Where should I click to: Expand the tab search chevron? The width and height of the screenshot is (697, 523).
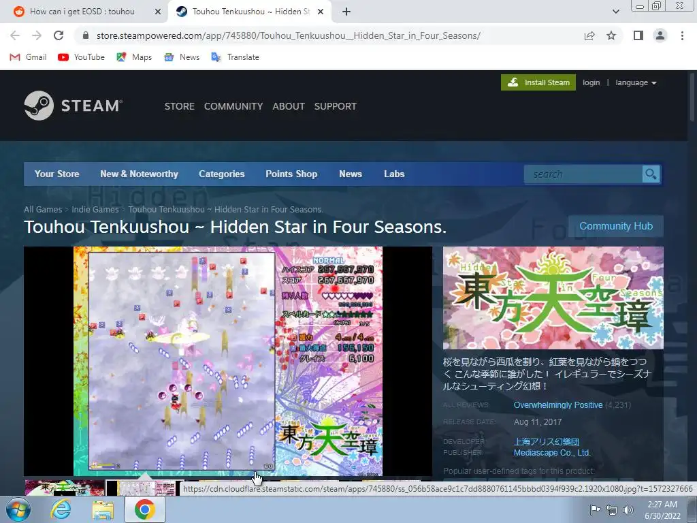(x=615, y=12)
